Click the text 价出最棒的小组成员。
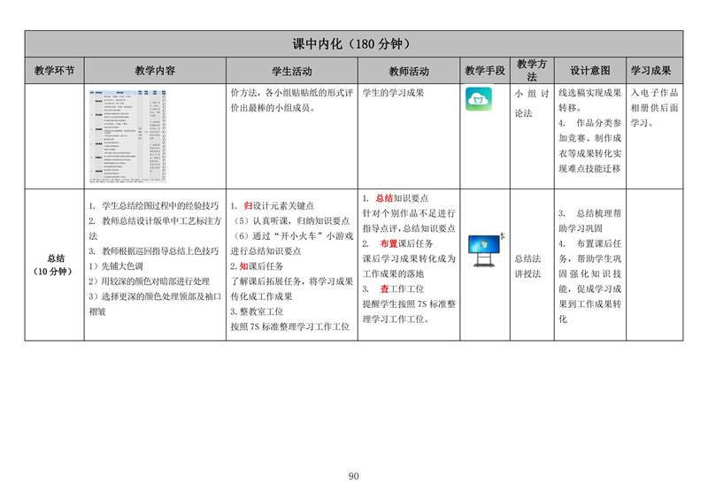Screen dimensions: 708x500 (273, 108)
